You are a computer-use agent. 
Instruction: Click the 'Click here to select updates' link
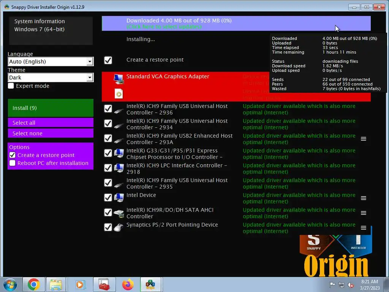[x=164, y=27]
